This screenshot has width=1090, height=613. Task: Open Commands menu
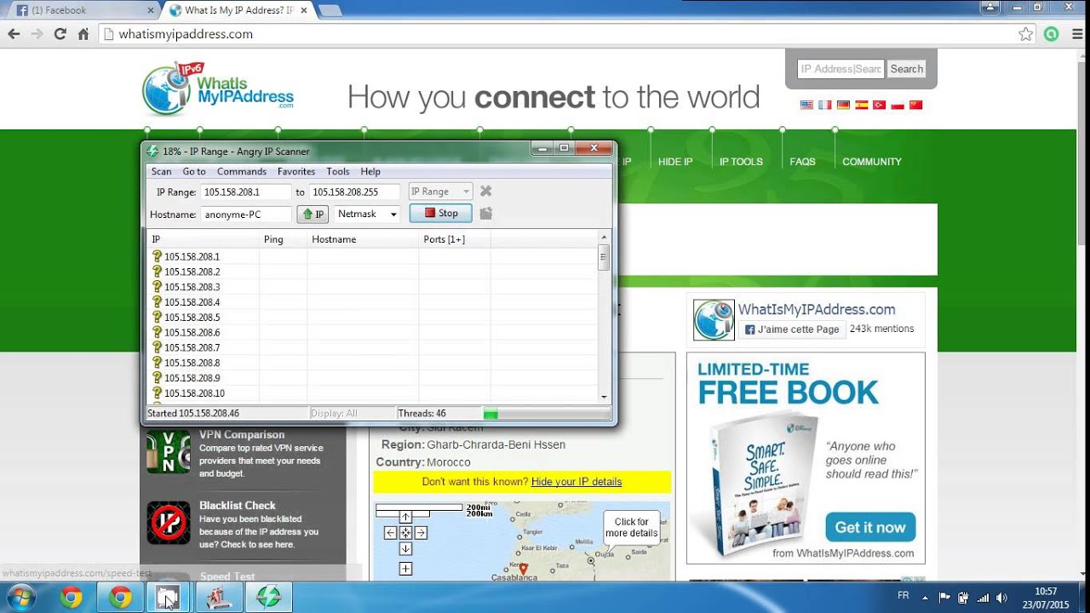pos(242,171)
